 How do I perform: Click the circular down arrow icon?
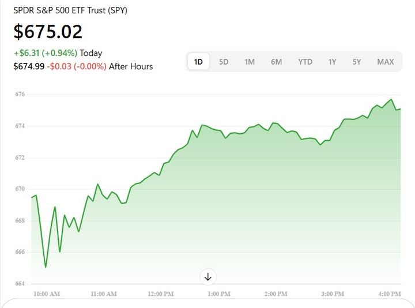tap(208, 277)
